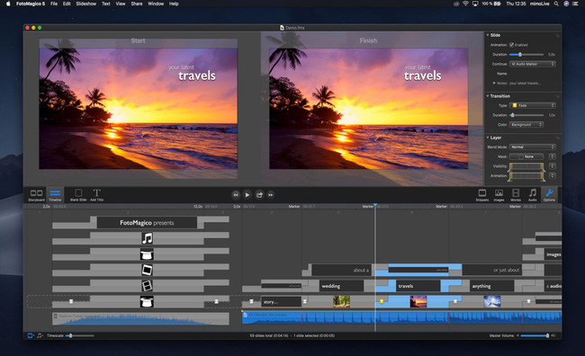Screen dimensions: 585x356
Task: Select the sunset thumbnail in timeline
Action: [418, 301]
